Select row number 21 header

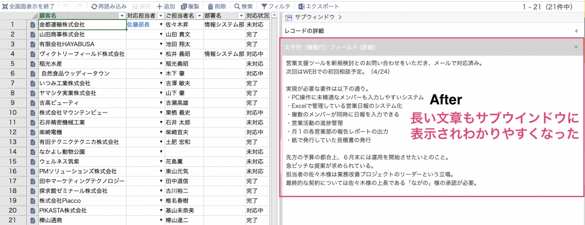tap(13, 220)
